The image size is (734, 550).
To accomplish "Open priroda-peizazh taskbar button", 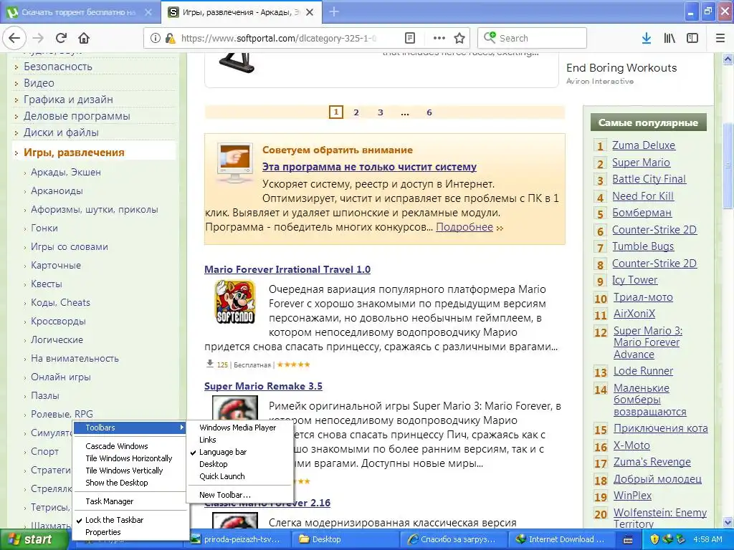I will click(239, 539).
